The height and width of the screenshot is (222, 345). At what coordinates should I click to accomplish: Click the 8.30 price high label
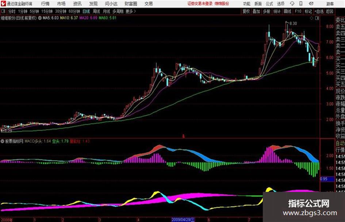point(293,23)
